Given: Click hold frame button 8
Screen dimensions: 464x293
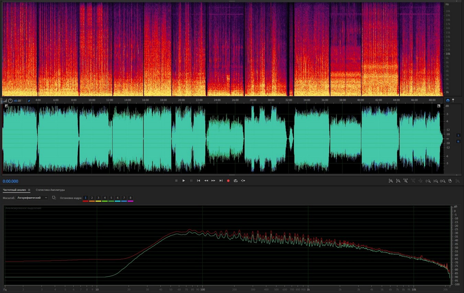Looking at the screenshot, I should (x=131, y=198).
